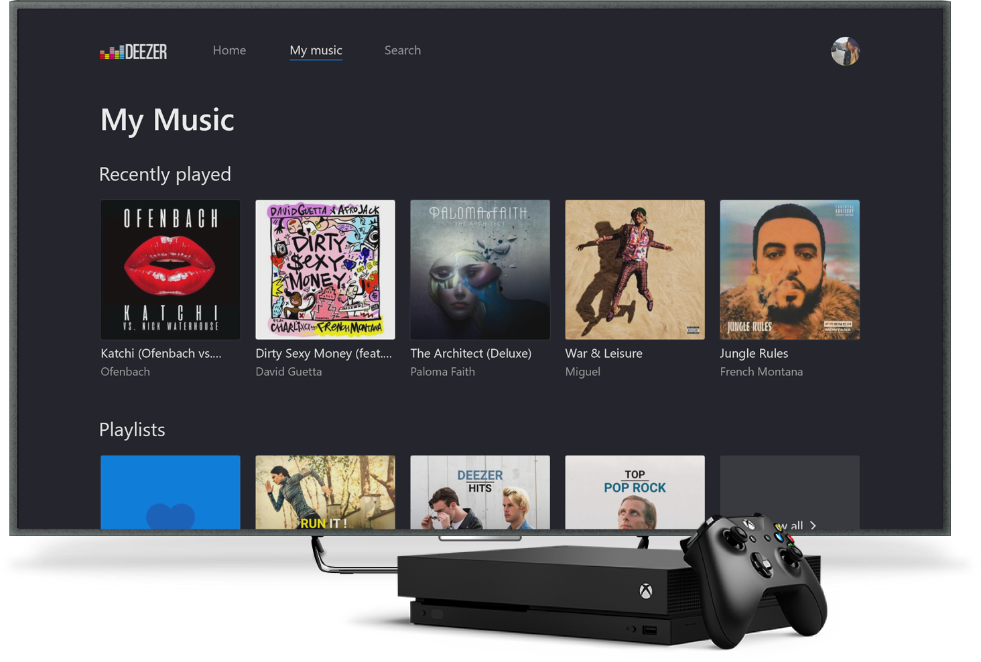Open the Home tab
981x662 pixels.
pyautogui.click(x=229, y=50)
